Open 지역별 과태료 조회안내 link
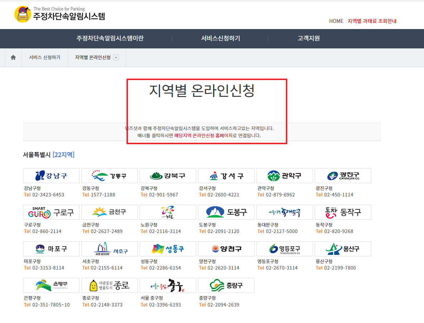424x323 pixels. (372, 21)
